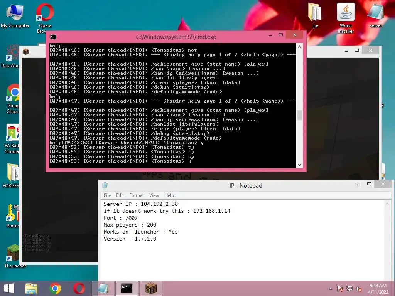Screen dimensions: 395x296
Task: Open the Help menu in Notepad
Action: point(169,195)
